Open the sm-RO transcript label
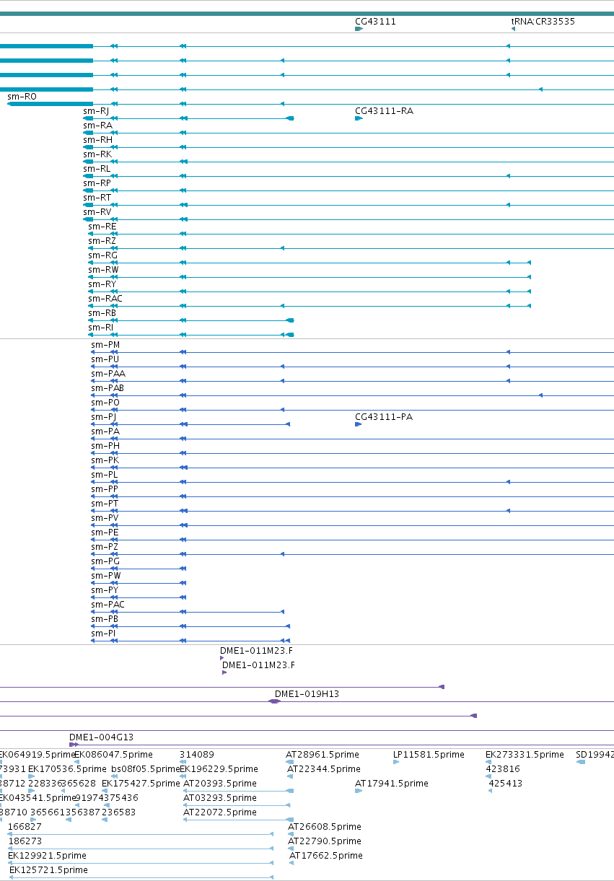The height and width of the screenshot is (881, 614). coord(22,96)
